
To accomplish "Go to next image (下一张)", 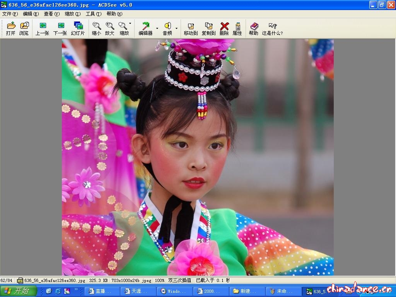I will pos(60,29).
